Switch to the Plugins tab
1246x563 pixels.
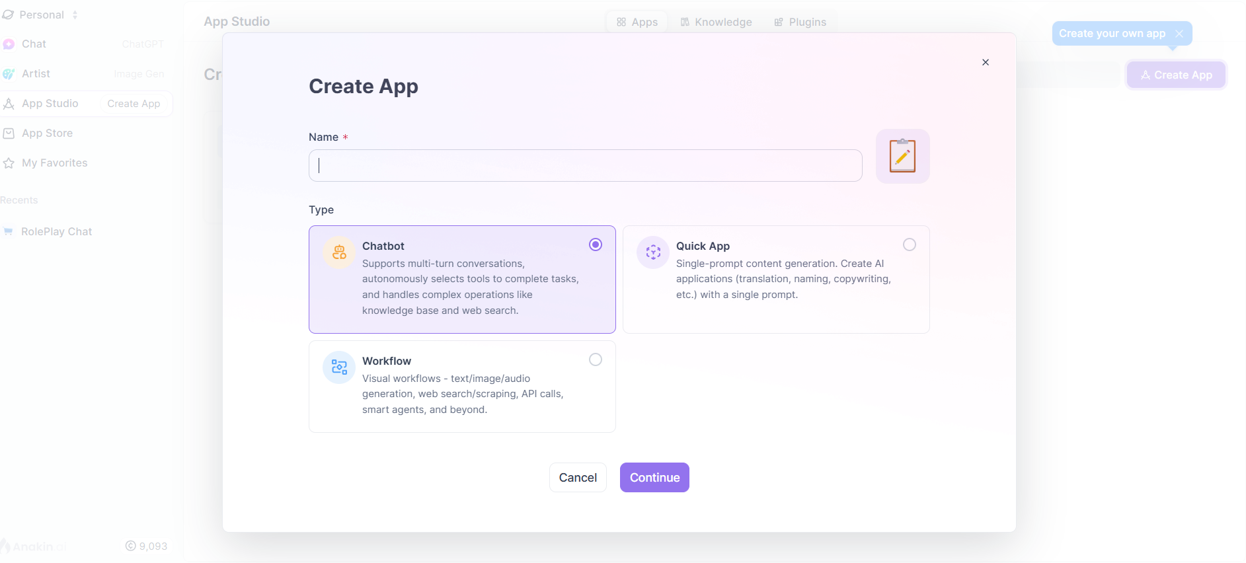tap(800, 22)
